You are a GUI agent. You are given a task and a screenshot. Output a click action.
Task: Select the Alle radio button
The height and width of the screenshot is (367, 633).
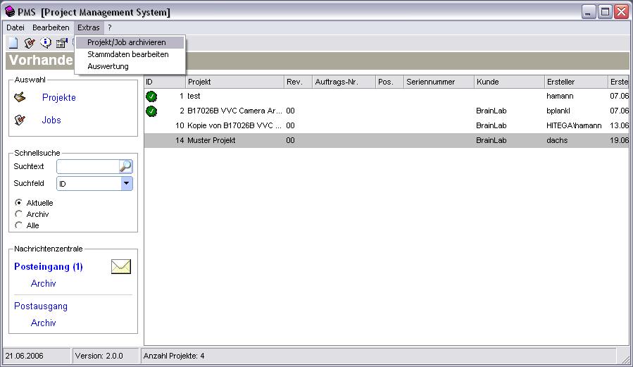pyautogui.click(x=19, y=225)
